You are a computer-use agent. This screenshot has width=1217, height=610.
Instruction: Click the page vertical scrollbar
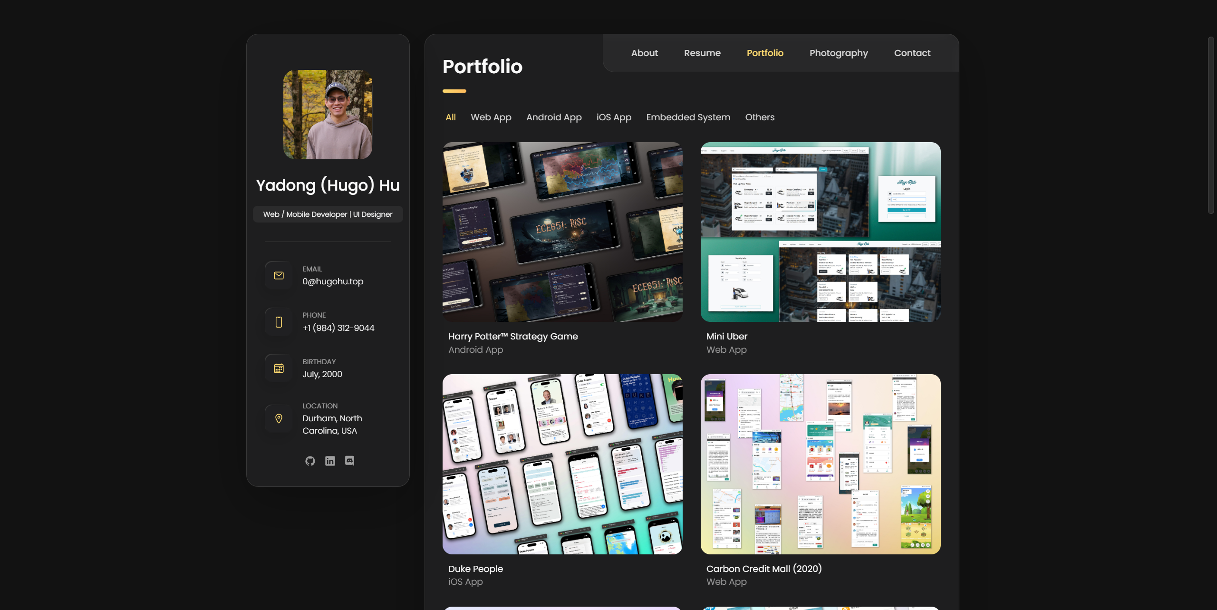pos(1211,126)
